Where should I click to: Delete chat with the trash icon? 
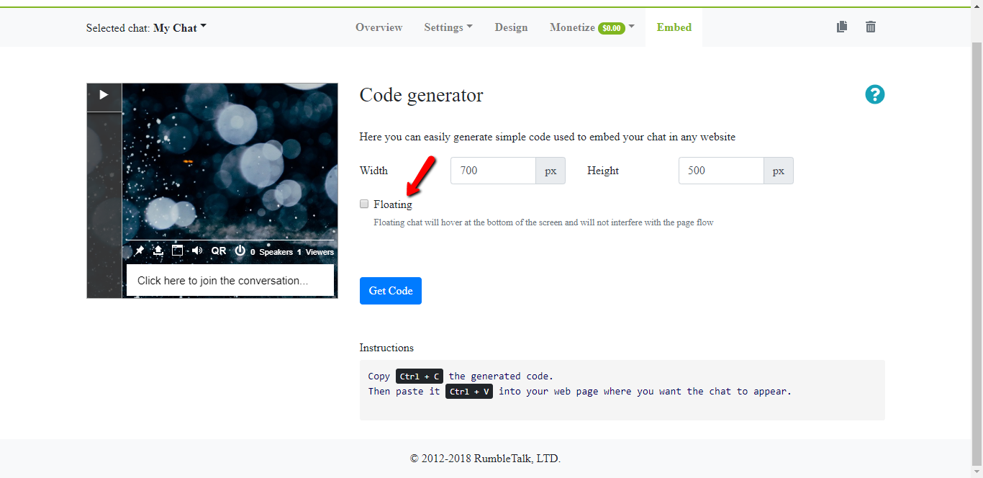pyautogui.click(x=871, y=27)
